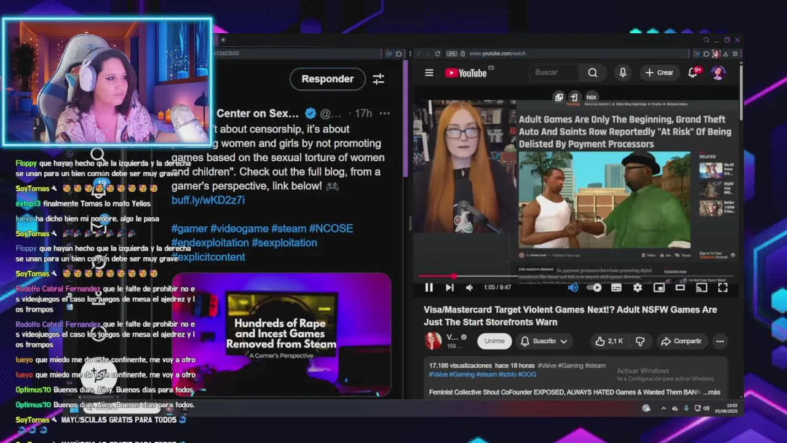
Task: Open the #itchio hashtag link
Action: pos(507,374)
